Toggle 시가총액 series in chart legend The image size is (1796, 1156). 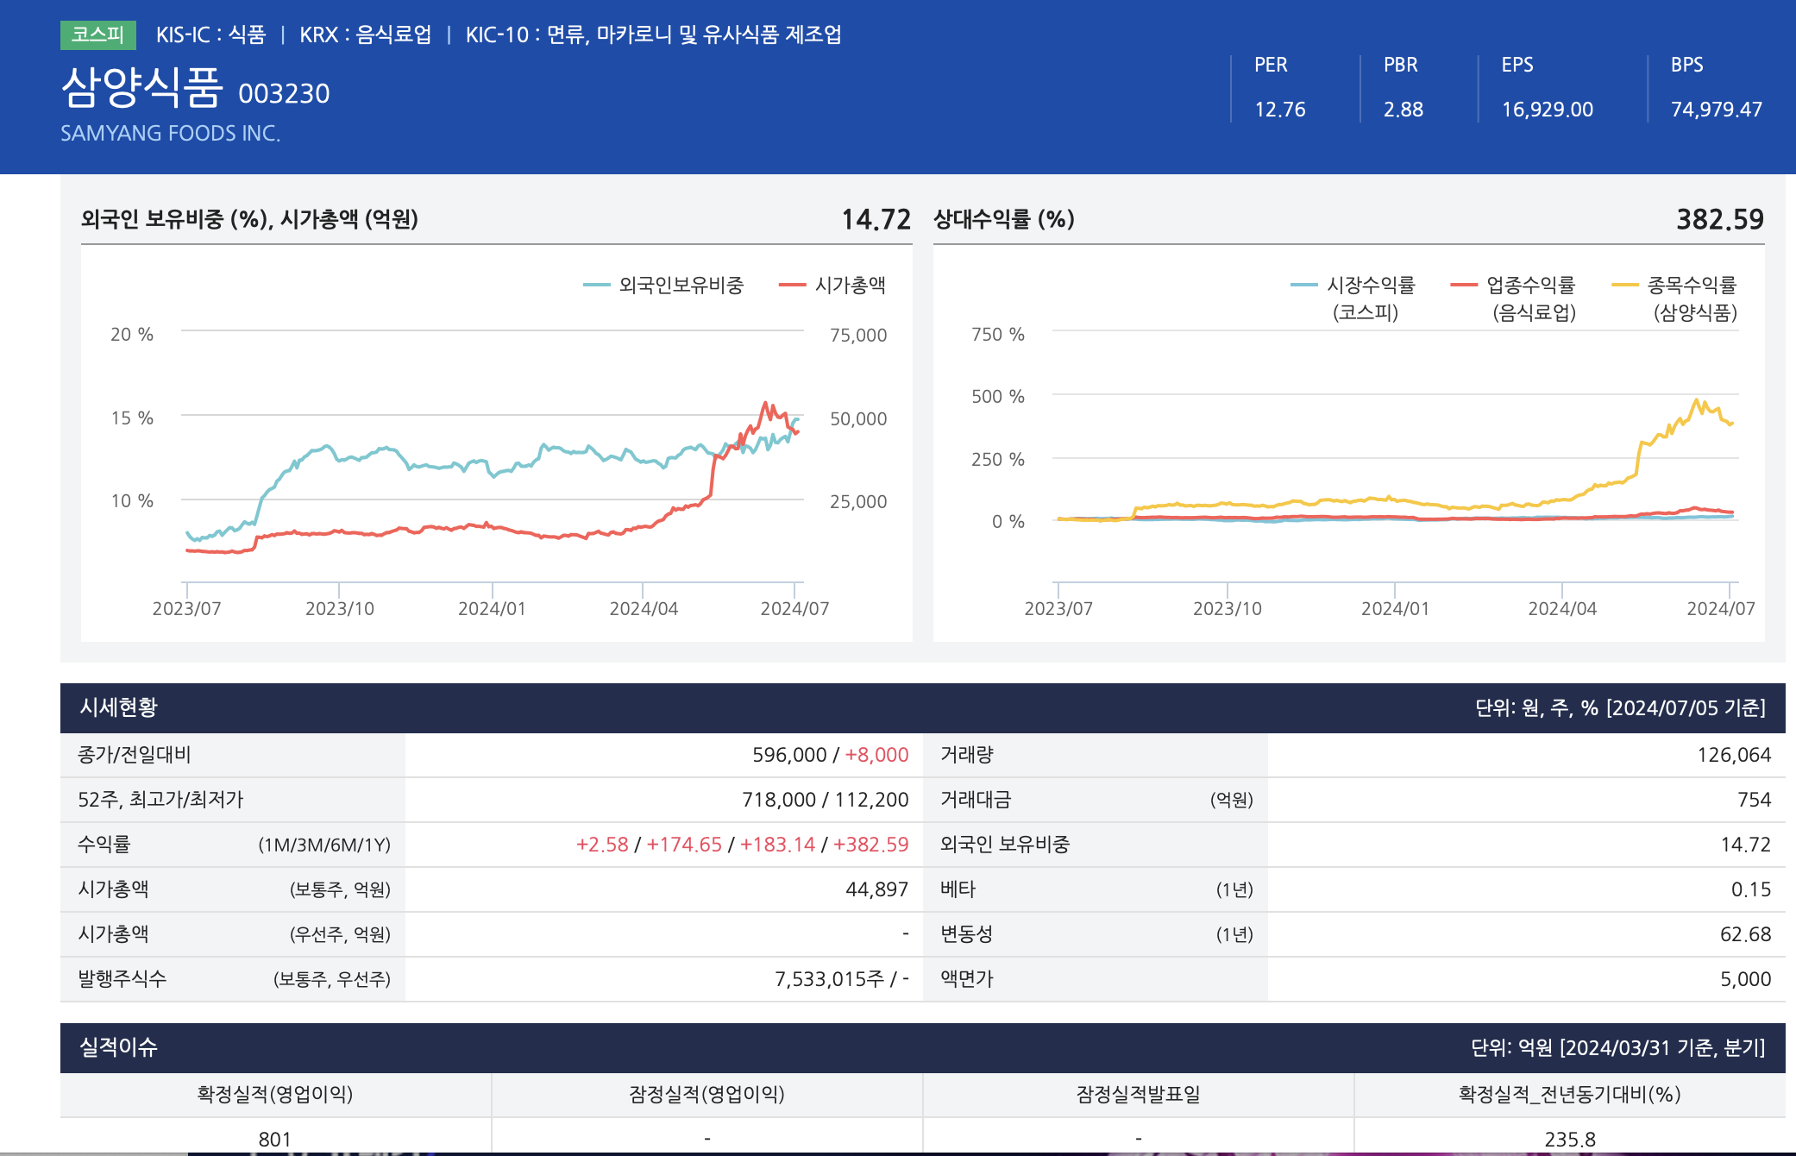tap(850, 286)
